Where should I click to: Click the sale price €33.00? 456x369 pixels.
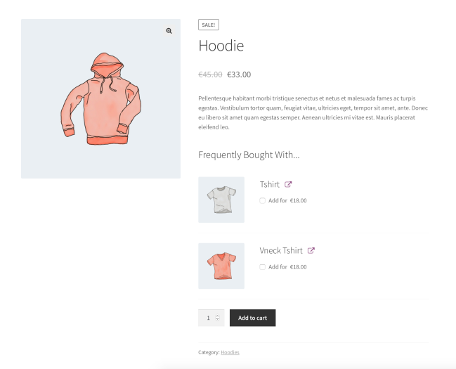click(x=239, y=75)
